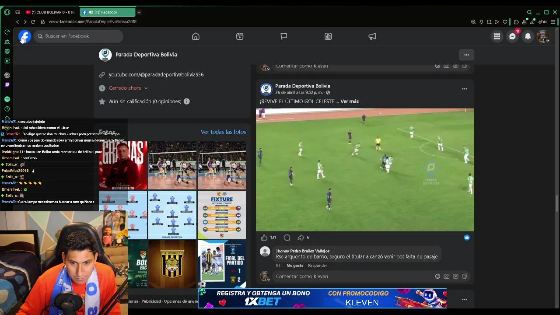Open the Easy setup menu in toolbar
Screen dimensions: 560x315
(554, 22)
